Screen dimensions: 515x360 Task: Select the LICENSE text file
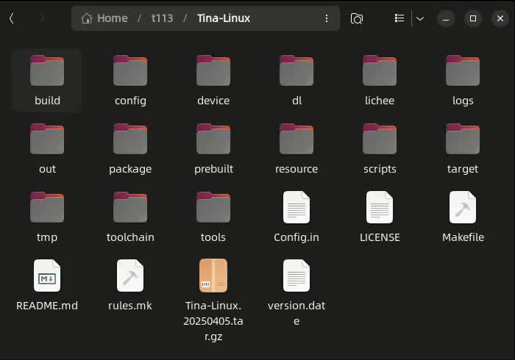[x=380, y=208]
